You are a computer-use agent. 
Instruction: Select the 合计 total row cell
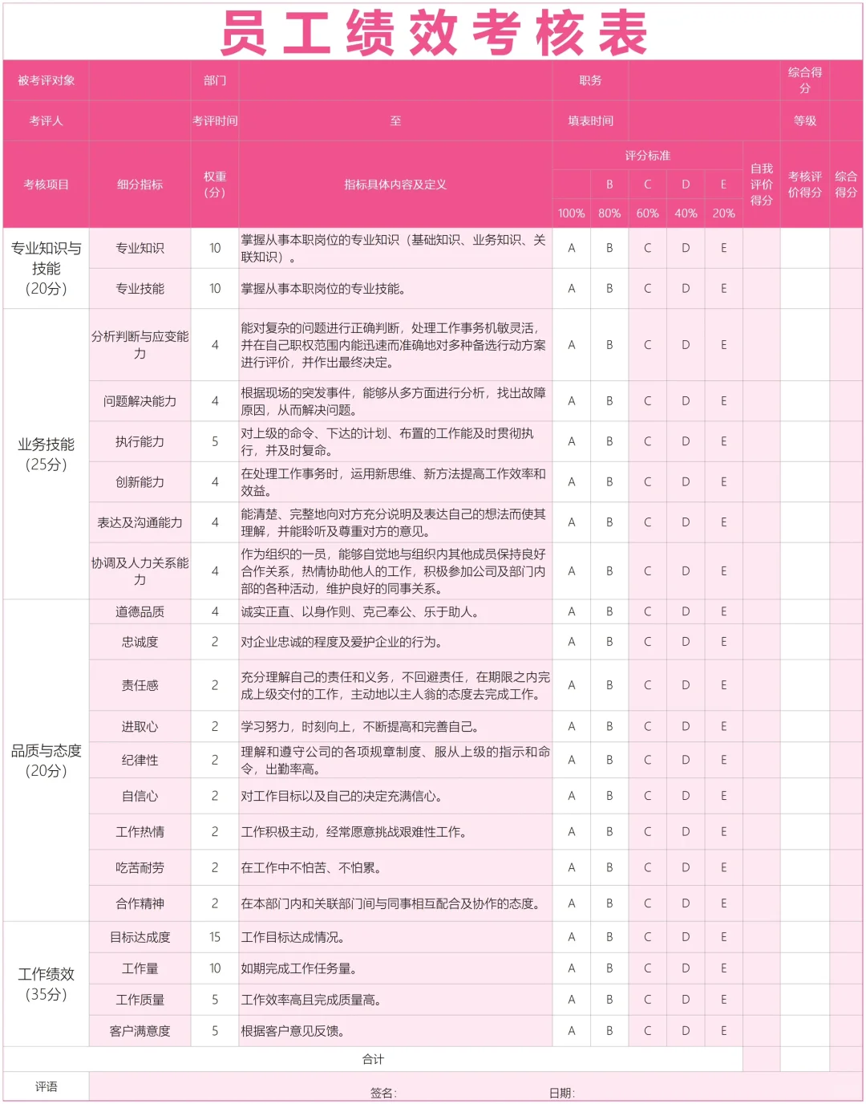pyautogui.click(x=373, y=1059)
